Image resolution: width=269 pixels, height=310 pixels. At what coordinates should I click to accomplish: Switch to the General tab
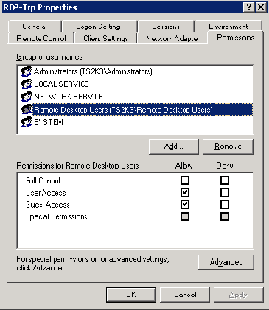[35, 27]
